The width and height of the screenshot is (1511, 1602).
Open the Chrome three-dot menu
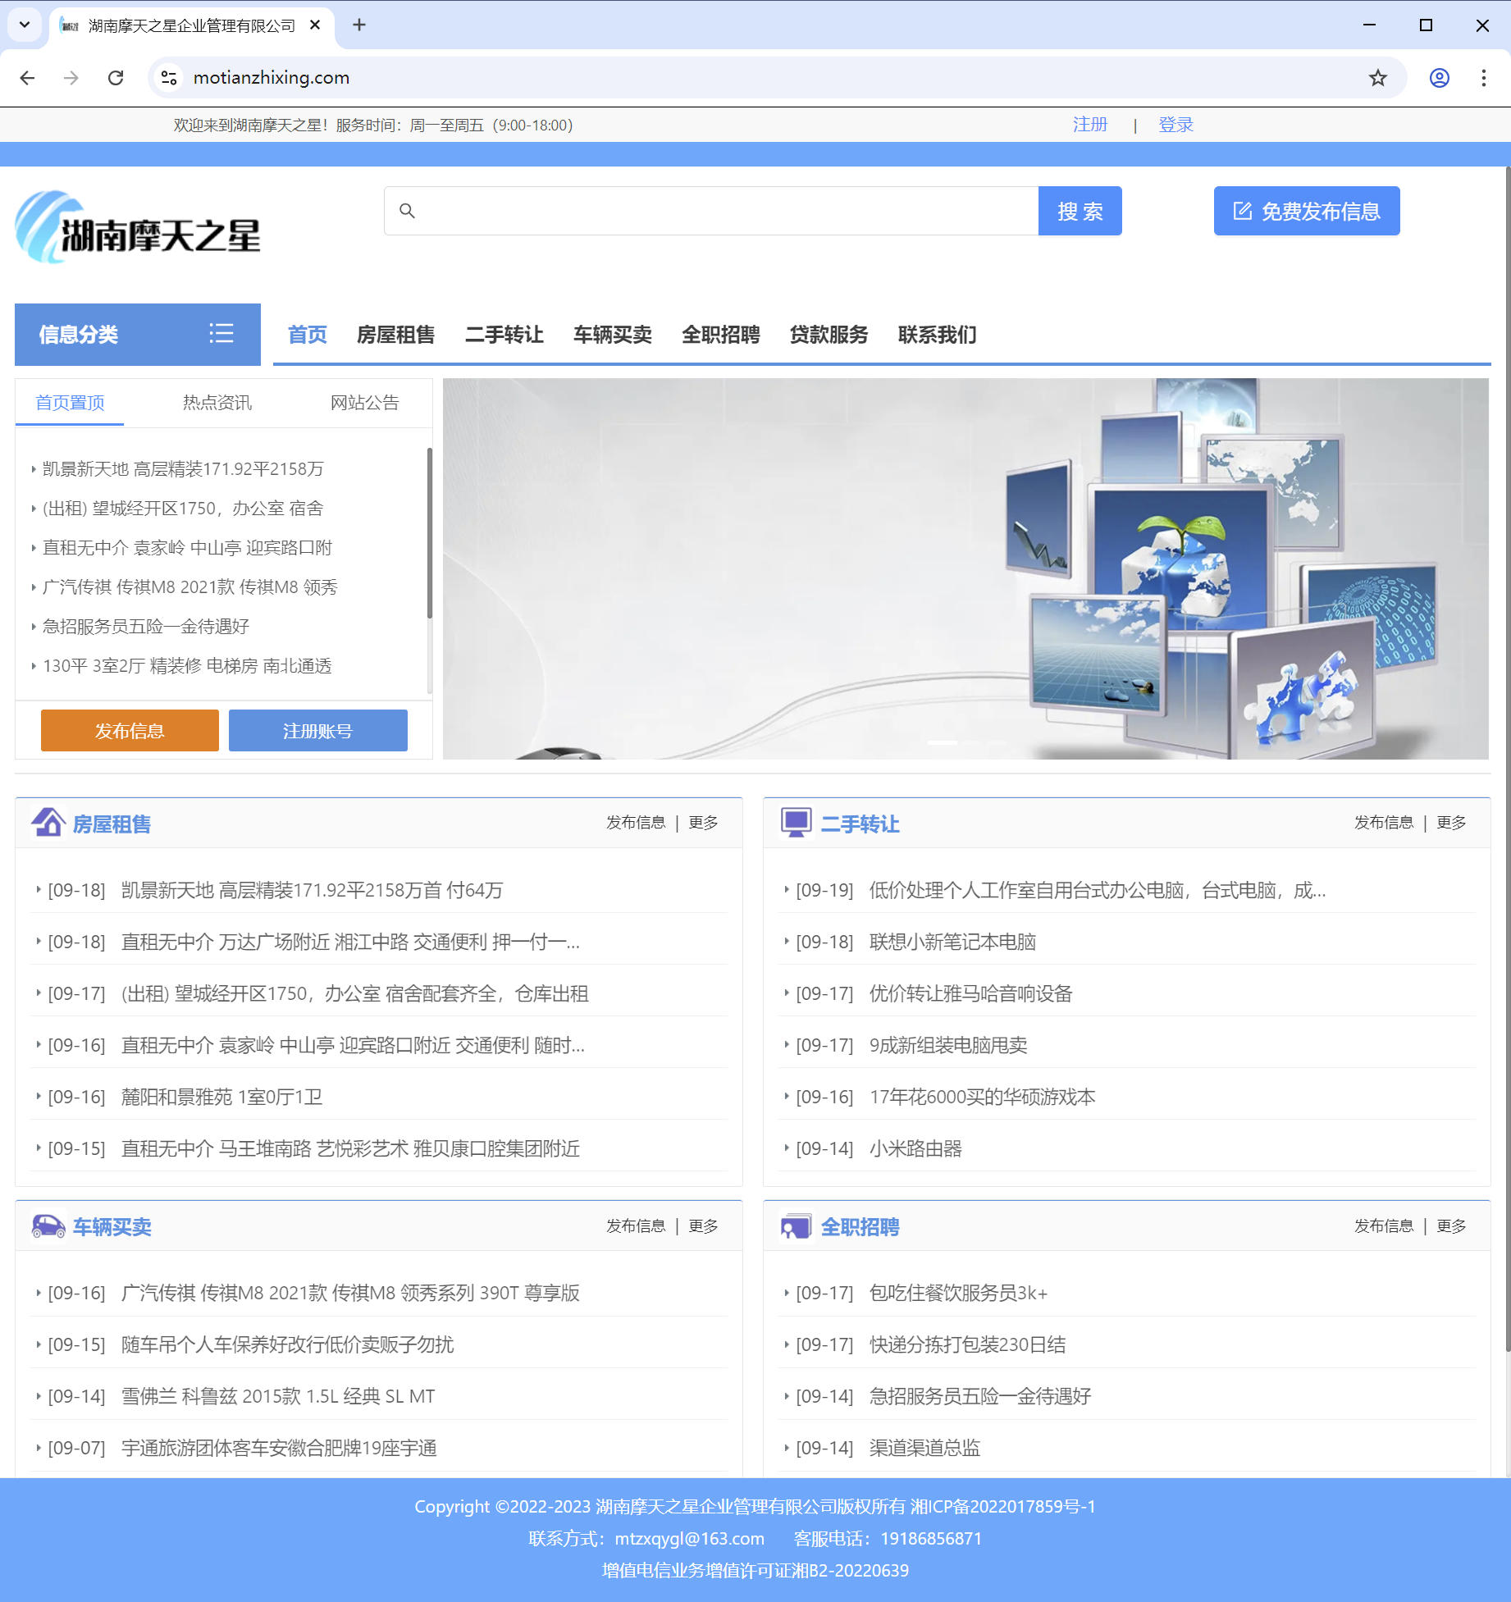pyautogui.click(x=1483, y=78)
